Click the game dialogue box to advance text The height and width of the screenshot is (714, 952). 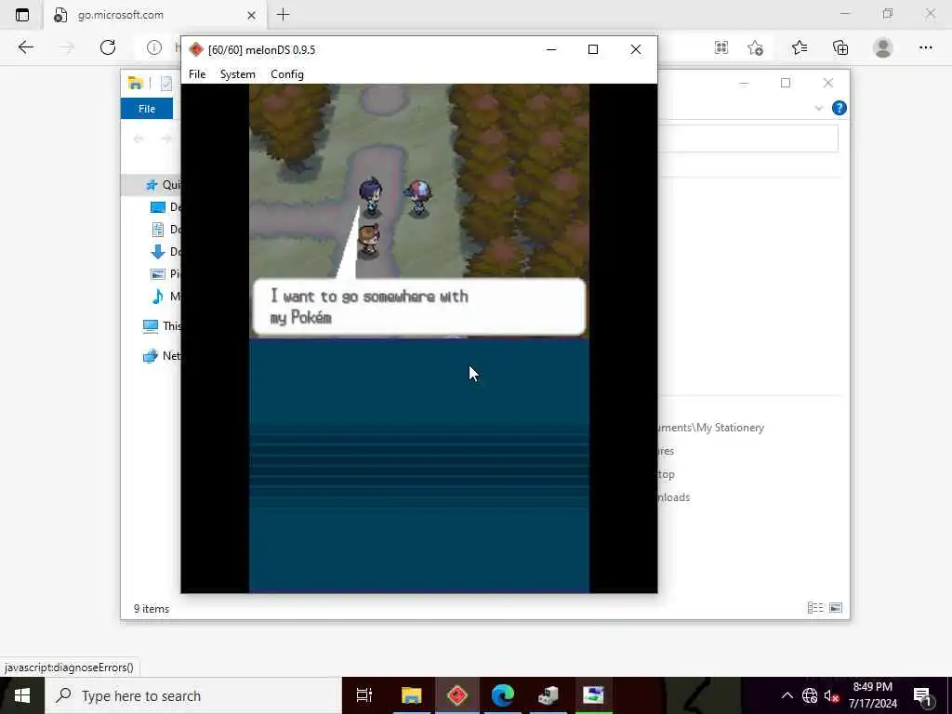coord(419,307)
